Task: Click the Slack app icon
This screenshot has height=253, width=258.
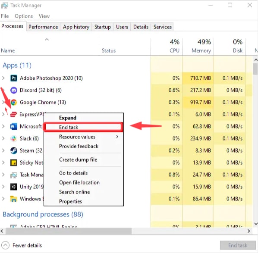Action: (x=14, y=139)
